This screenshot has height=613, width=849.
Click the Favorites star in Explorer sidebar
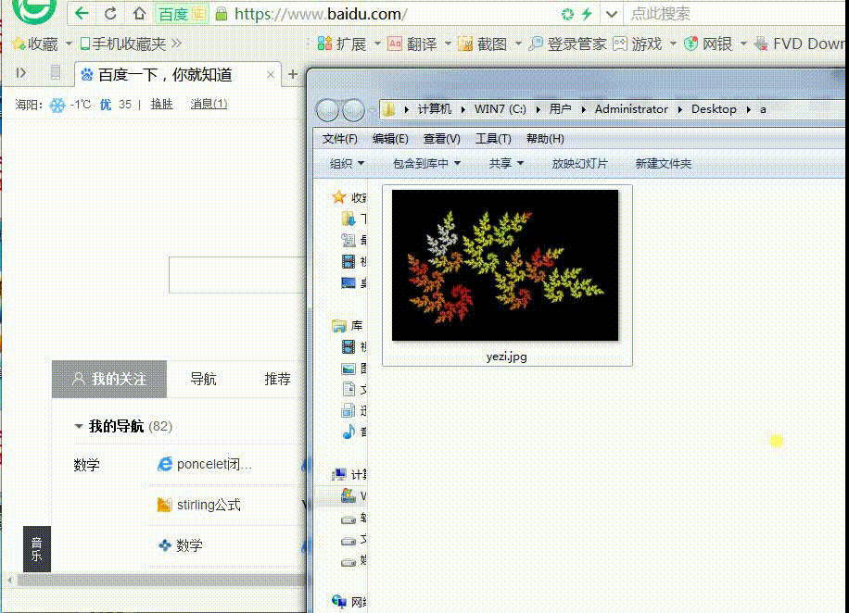339,197
